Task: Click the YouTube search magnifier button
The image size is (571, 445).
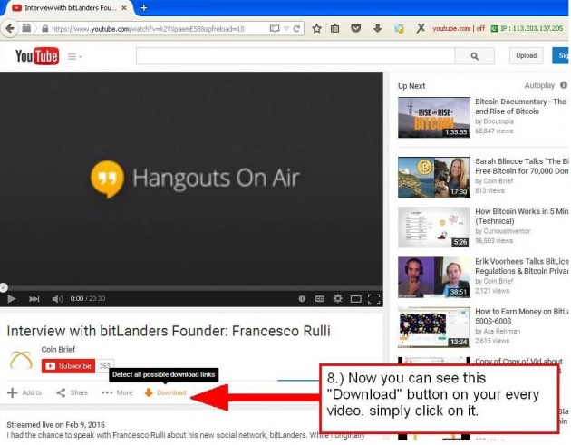Action: (475, 56)
